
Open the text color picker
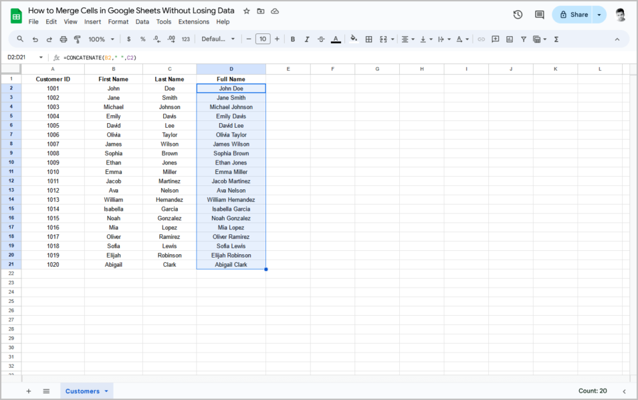coord(335,39)
